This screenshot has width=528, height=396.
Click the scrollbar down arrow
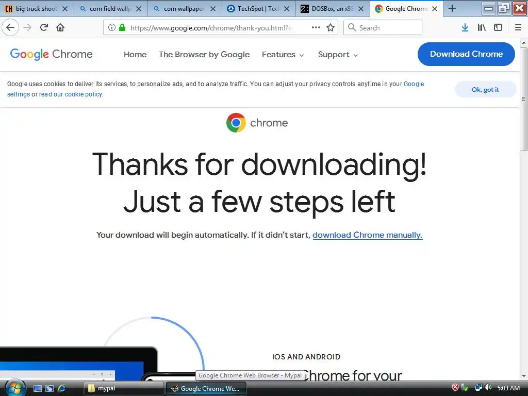click(523, 377)
